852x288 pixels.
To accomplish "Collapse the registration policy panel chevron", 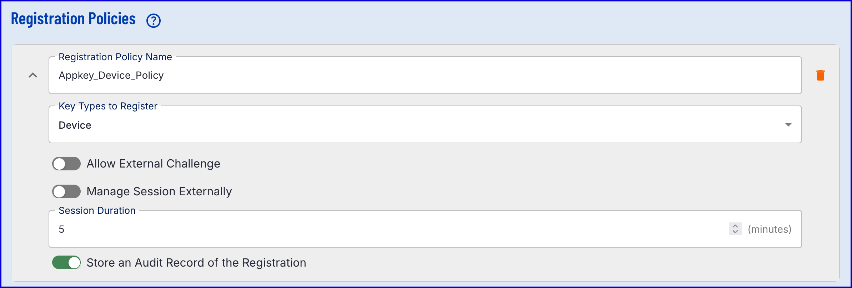I will [33, 75].
